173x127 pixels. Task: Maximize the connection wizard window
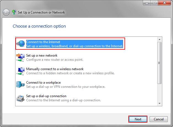pos(155,3)
